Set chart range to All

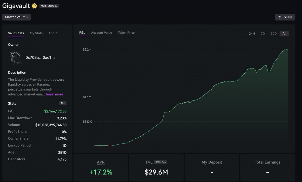(284, 34)
